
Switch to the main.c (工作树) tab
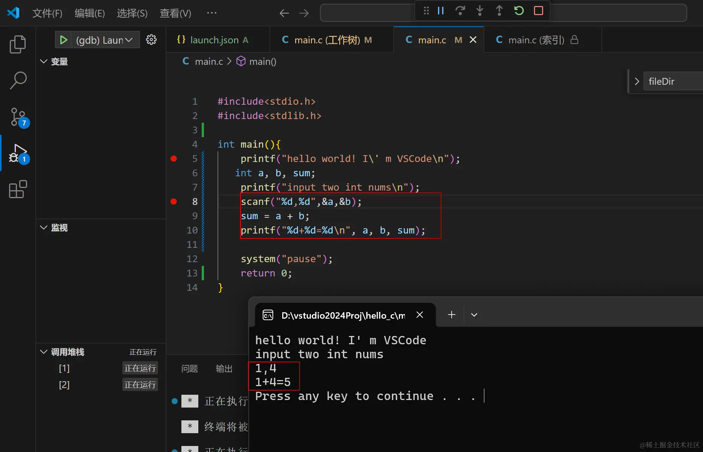pos(332,40)
